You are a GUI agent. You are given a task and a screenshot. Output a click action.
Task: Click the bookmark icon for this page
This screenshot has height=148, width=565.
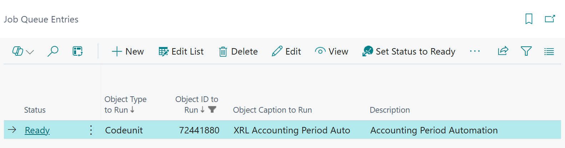tap(529, 19)
